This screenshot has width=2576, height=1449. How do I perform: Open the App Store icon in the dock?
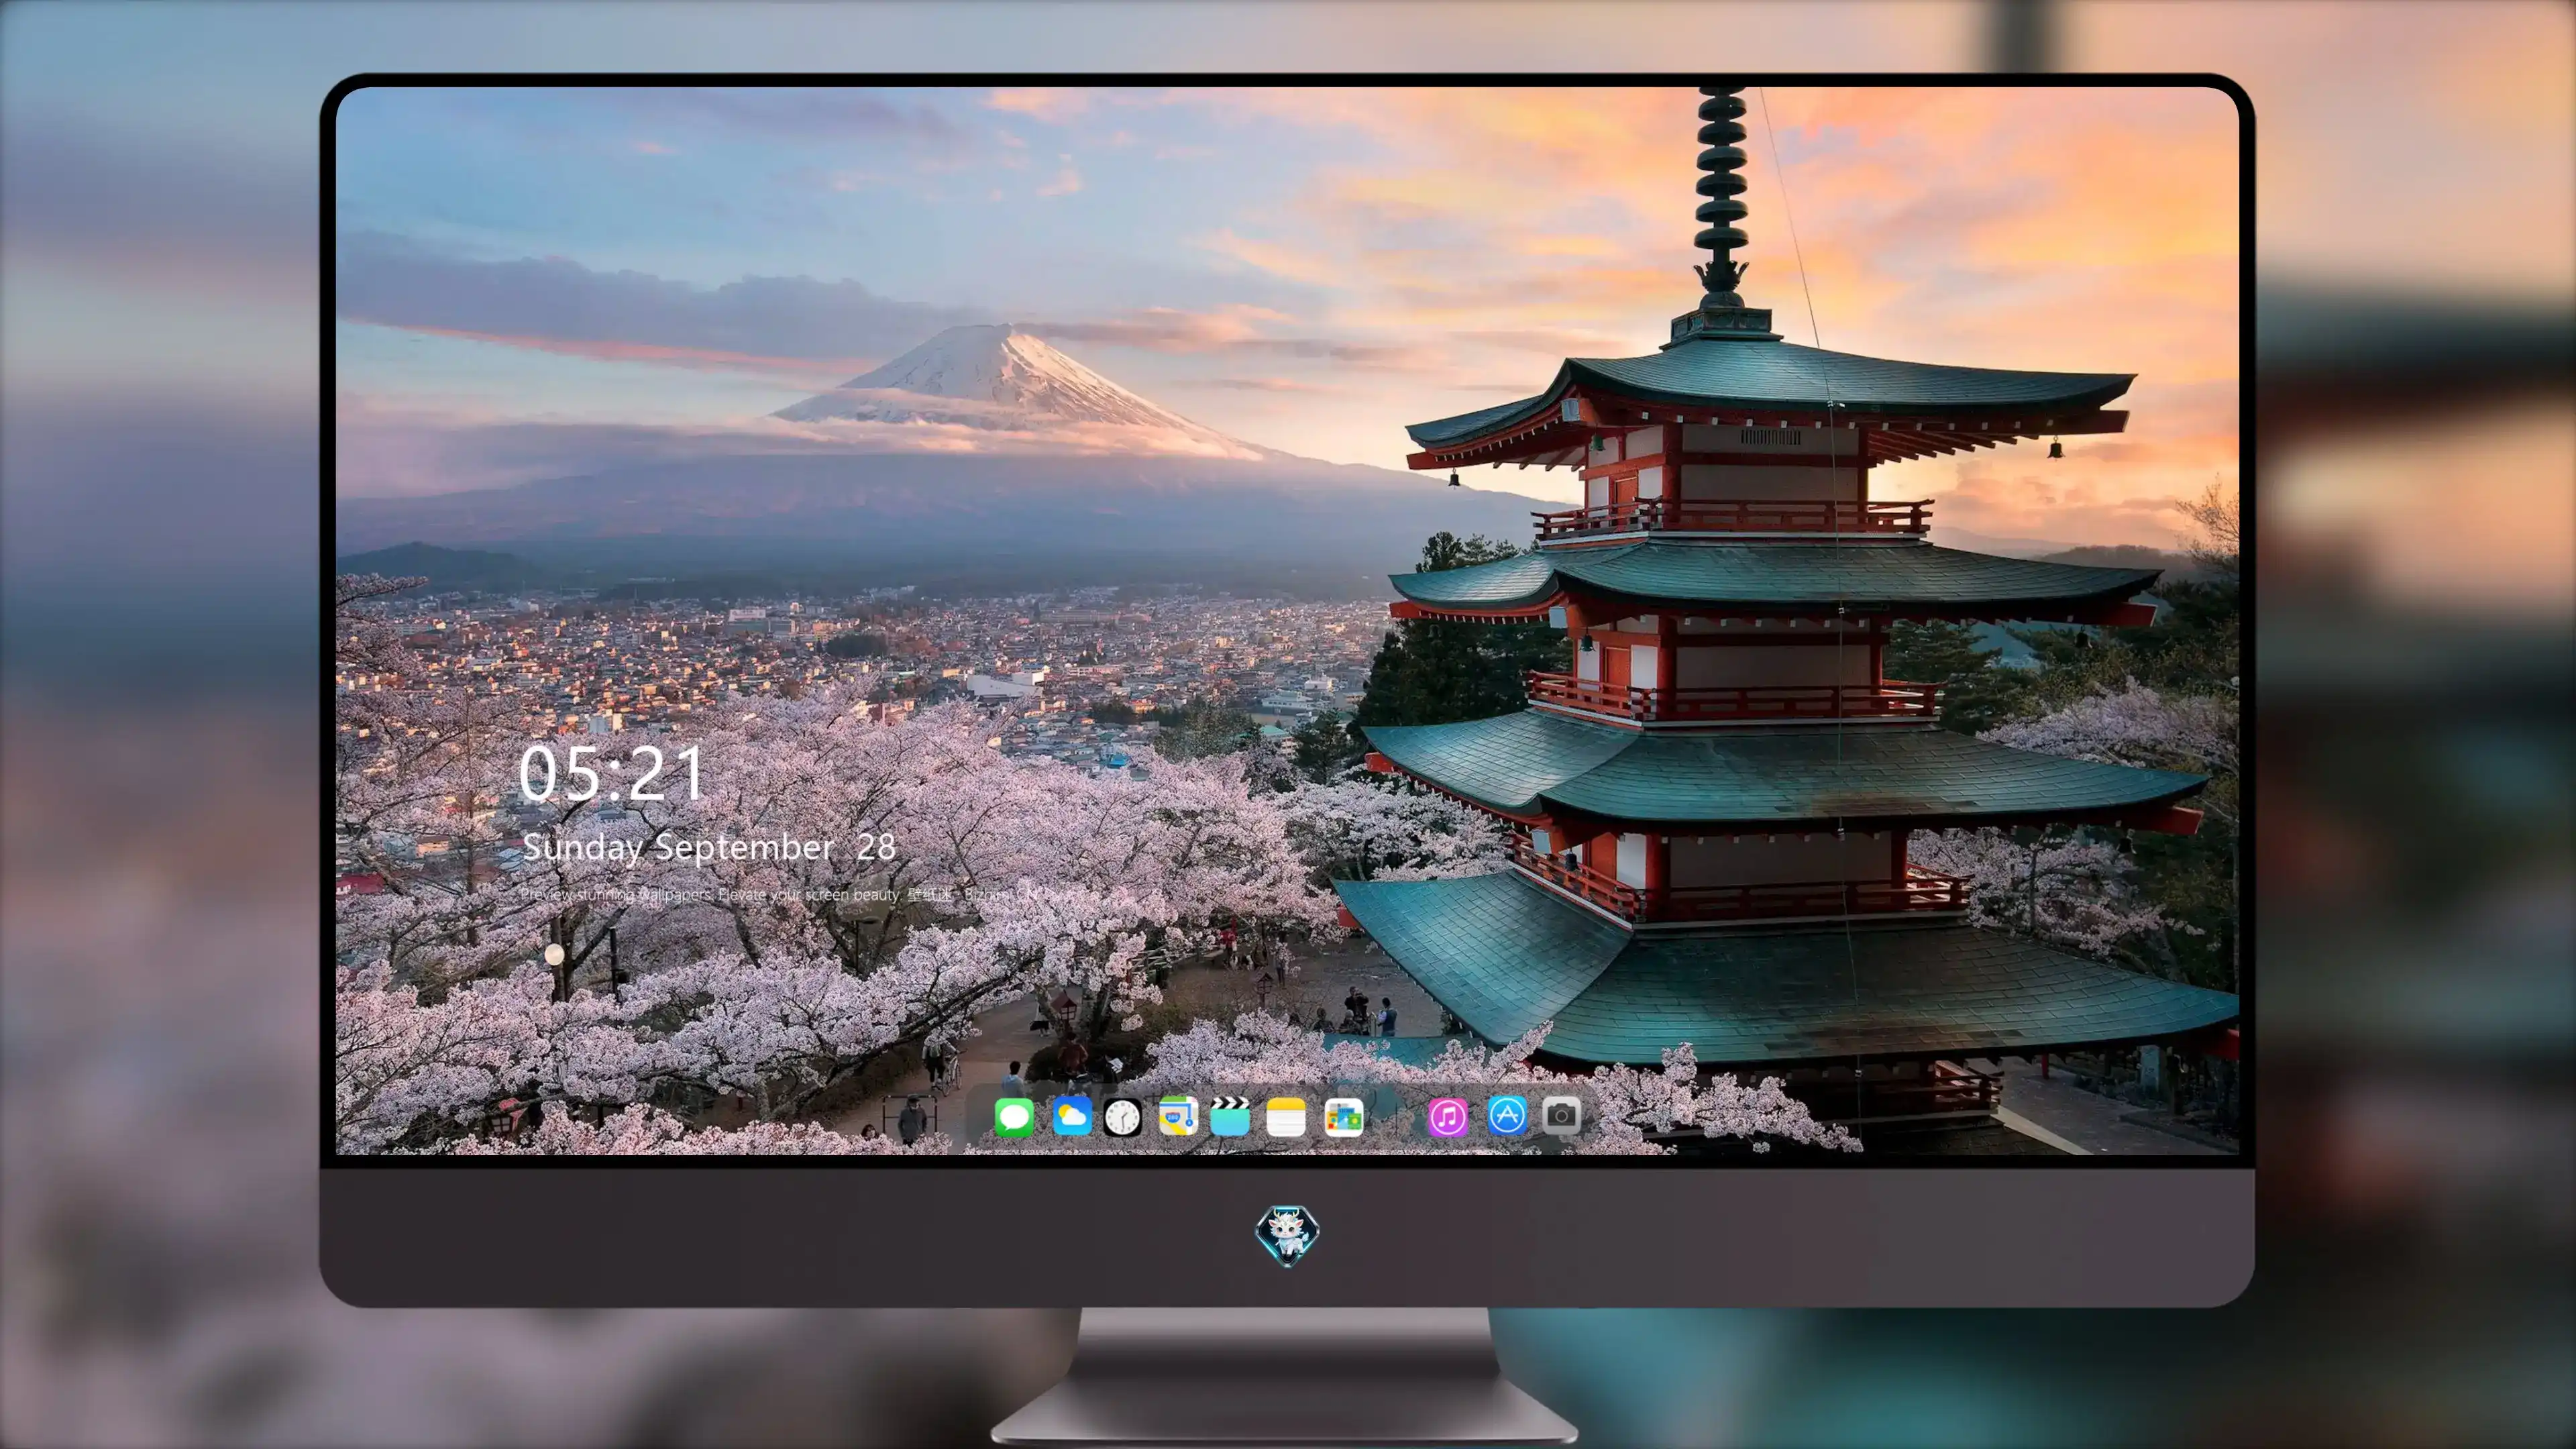click(x=1506, y=1116)
